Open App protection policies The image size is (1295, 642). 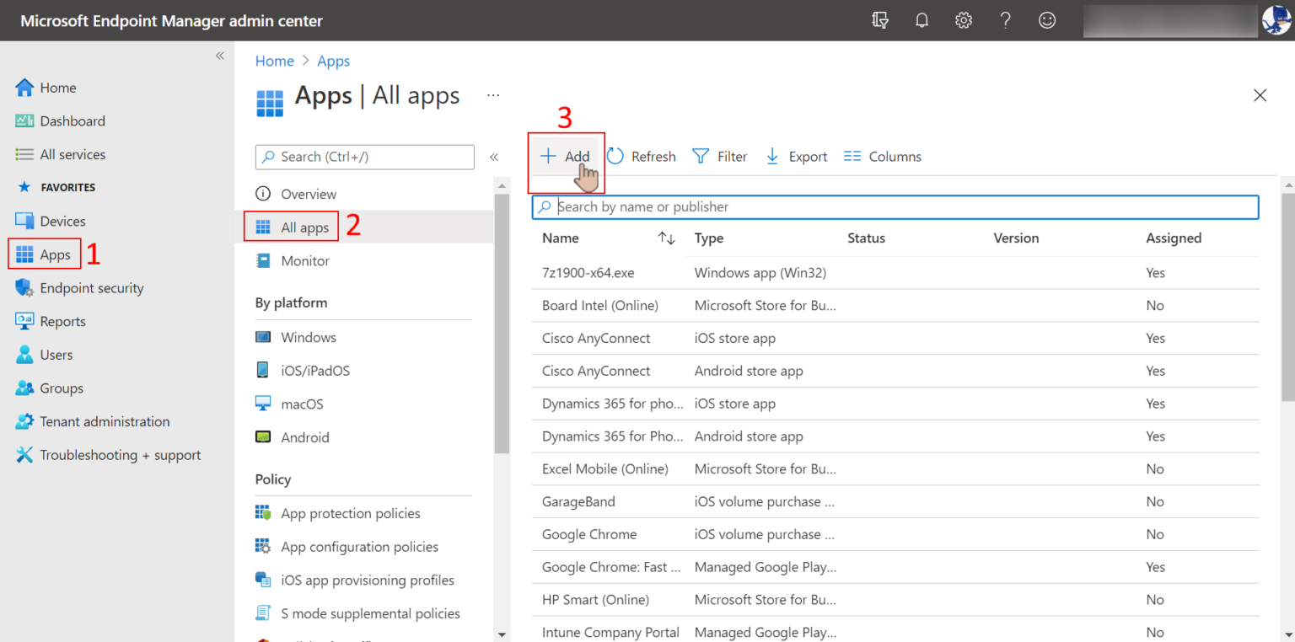point(350,513)
